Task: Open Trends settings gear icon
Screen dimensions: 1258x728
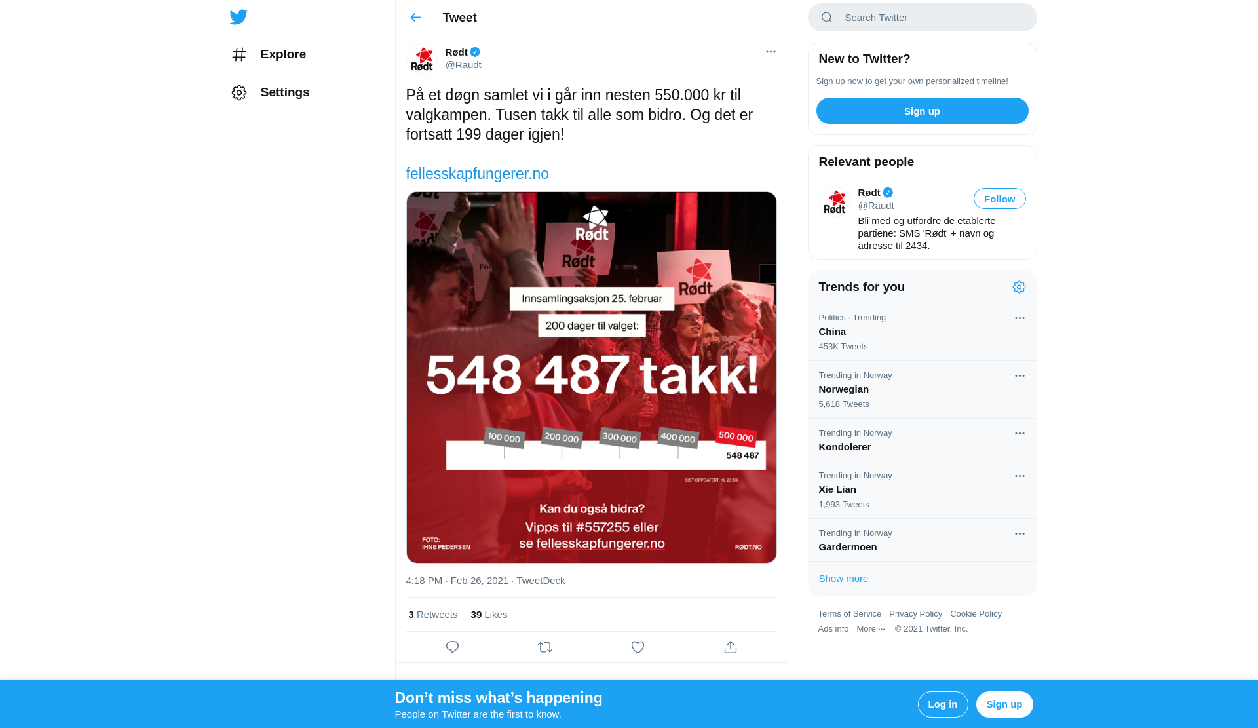Action: click(x=1019, y=287)
